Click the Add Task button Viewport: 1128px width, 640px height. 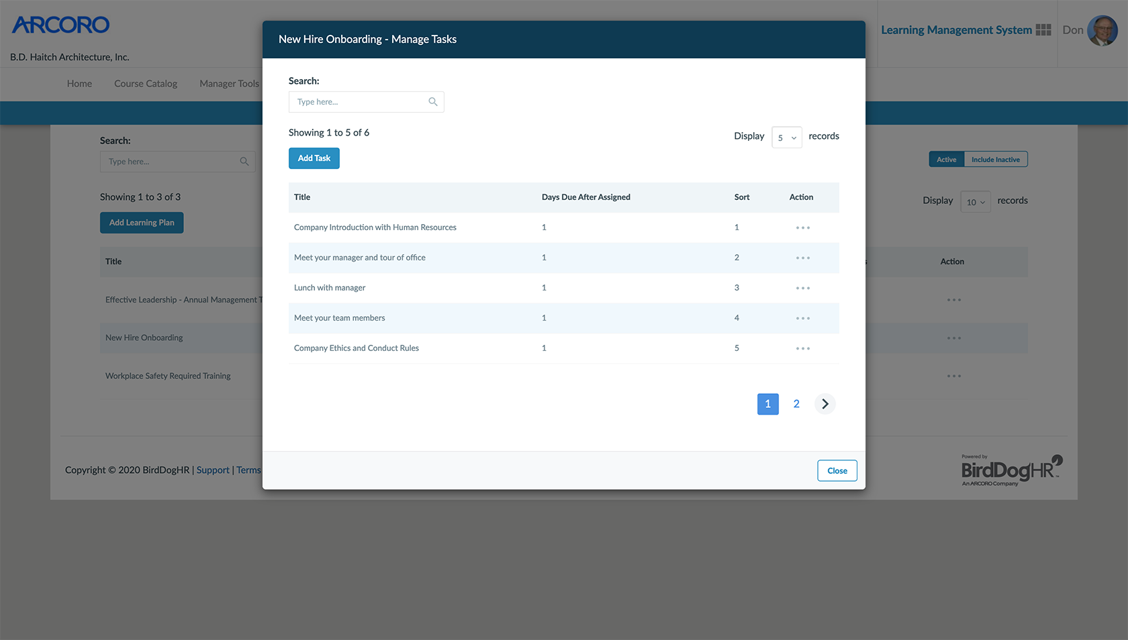coord(314,158)
